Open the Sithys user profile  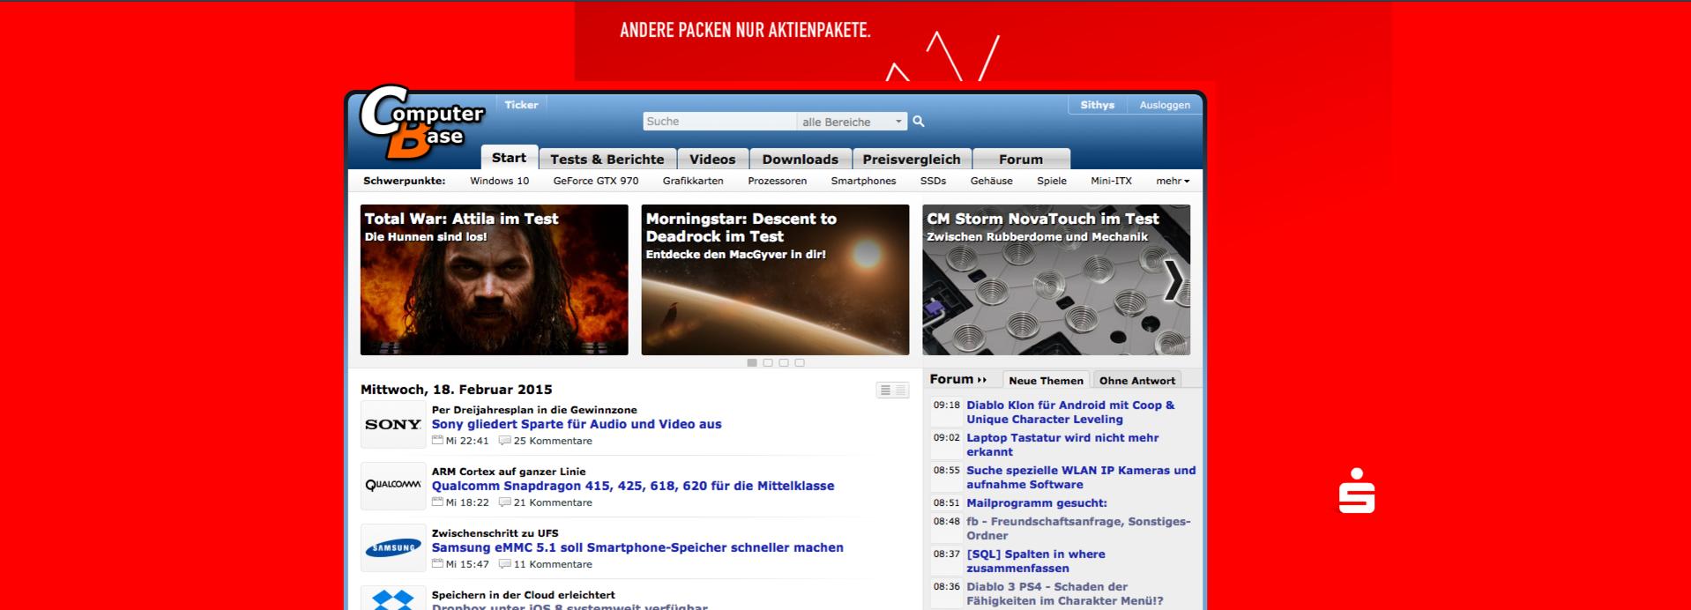[x=1098, y=105]
